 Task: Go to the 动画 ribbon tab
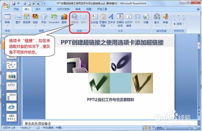tap(49, 9)
